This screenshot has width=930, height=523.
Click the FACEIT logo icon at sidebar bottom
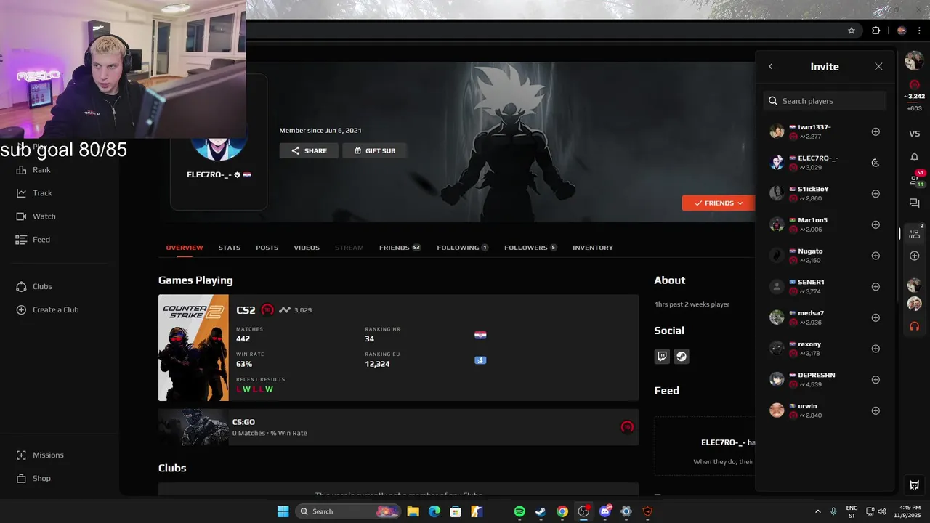coord(915,485)
